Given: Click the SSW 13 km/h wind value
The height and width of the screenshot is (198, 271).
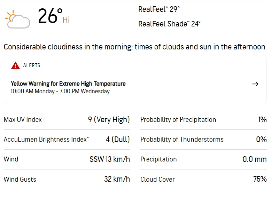Looking at the screenshot, I should 110,159.
